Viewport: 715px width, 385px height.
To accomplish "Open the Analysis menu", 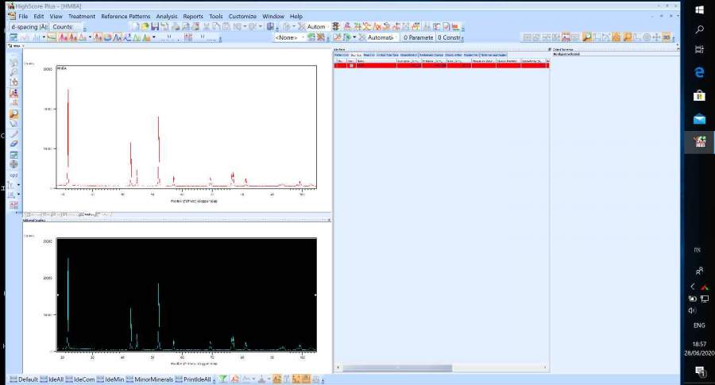I will 167,16.
